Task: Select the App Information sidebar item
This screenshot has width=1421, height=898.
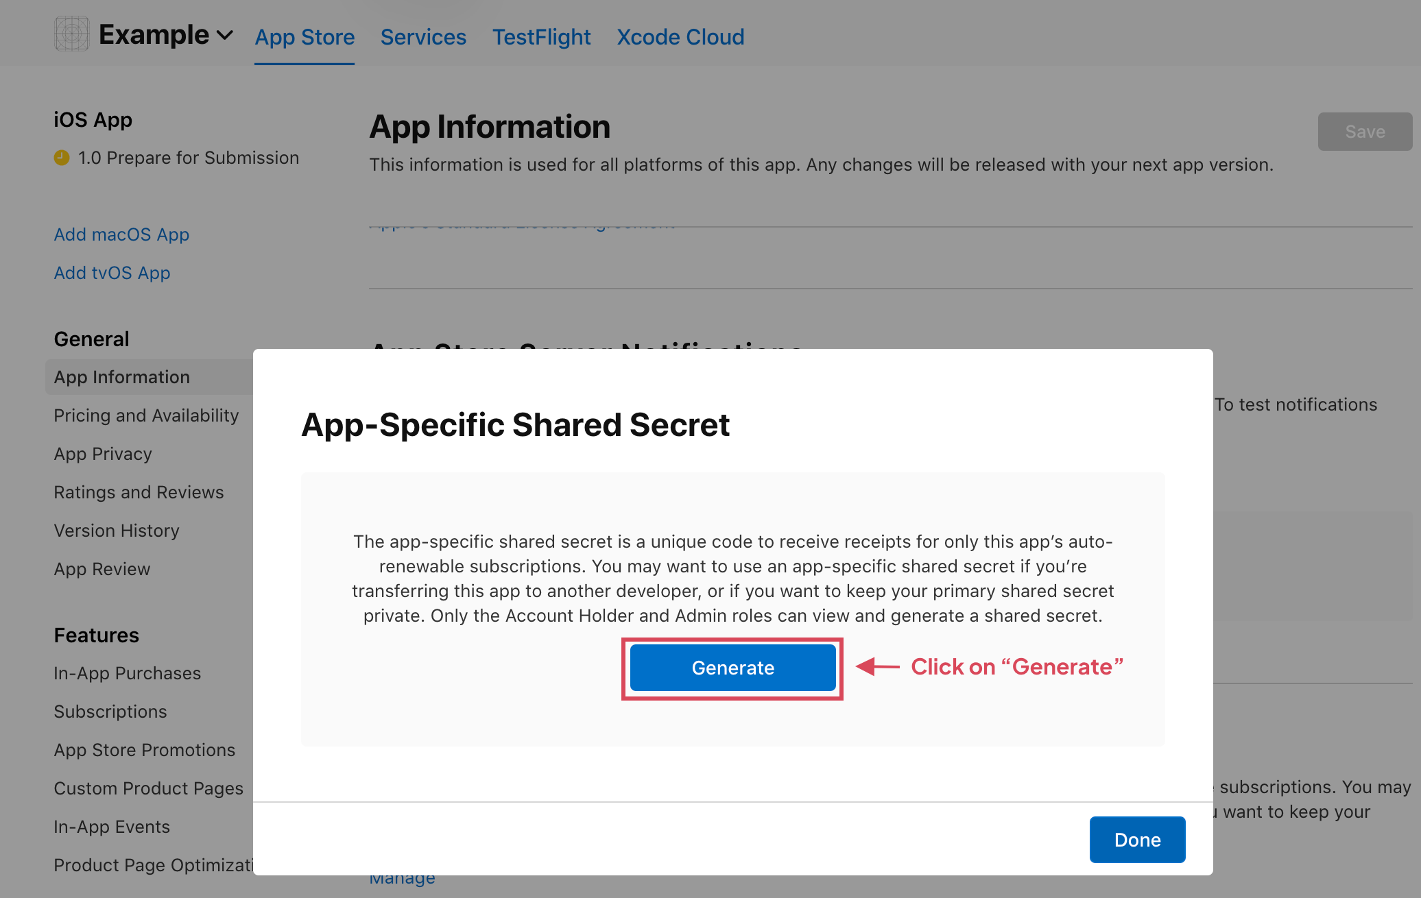Action: tap(122, 377)
